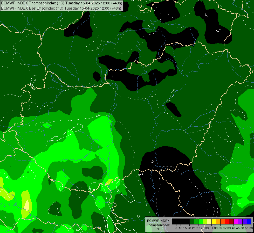
Task: Click the first black legend swatch below 5
Action: pyautogui.click(x=174, y=221)
